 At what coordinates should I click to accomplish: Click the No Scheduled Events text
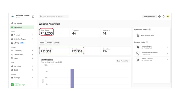147,35
